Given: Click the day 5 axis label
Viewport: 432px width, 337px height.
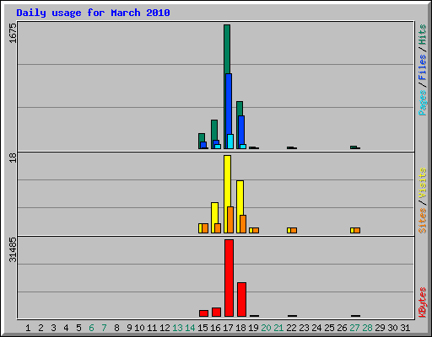Looking at the screenshot, I should 78,328.
